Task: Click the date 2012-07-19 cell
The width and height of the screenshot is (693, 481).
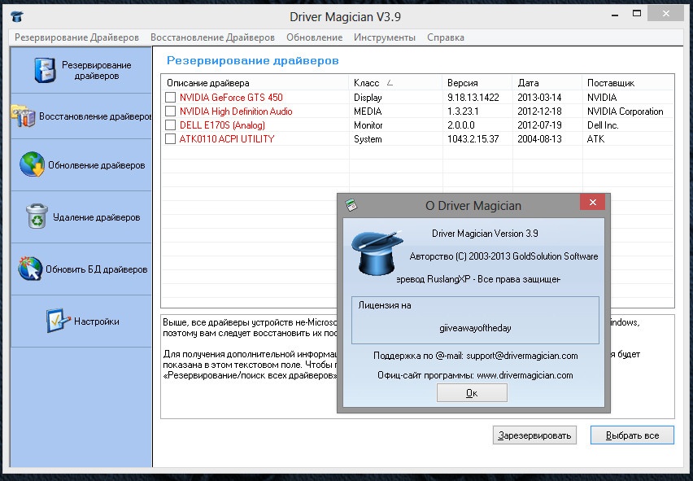Action: click(x=539, y=125)
